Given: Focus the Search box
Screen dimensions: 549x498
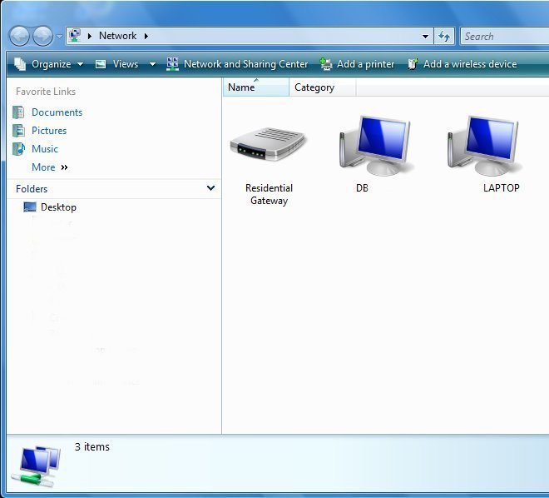Looking at the screenshot, I should click(505, 36).
